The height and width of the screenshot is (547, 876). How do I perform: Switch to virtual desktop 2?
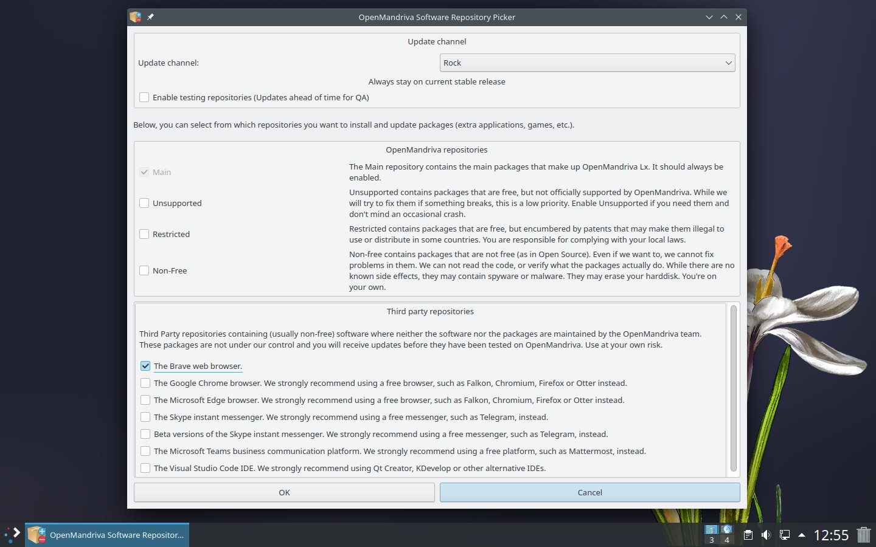[x=726, y=529]
